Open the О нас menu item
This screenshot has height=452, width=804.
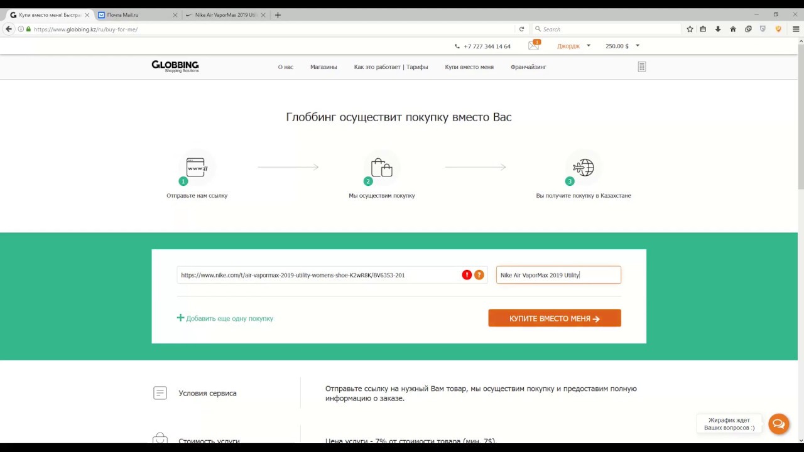(x=286, y=67)
